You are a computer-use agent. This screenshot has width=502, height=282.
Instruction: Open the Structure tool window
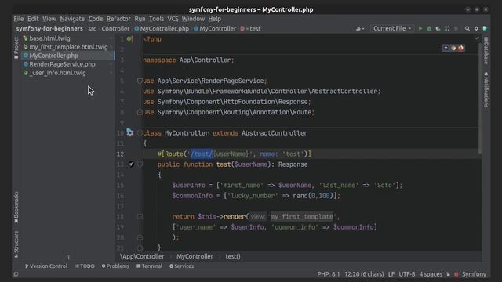[16, 244]
